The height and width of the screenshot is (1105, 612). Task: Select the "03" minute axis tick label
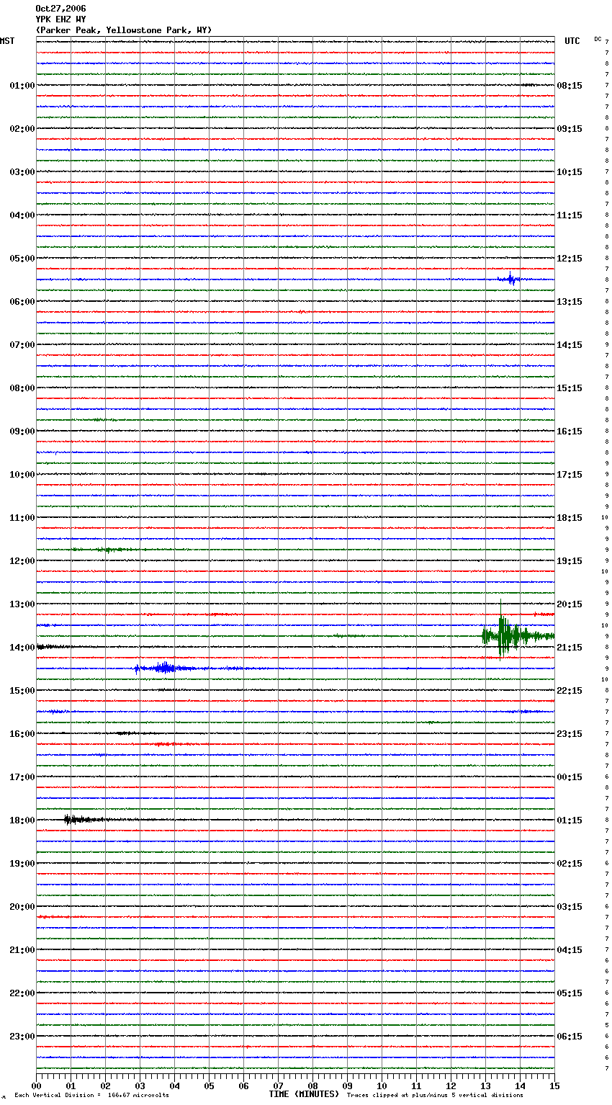click(x=140, y=1086)
